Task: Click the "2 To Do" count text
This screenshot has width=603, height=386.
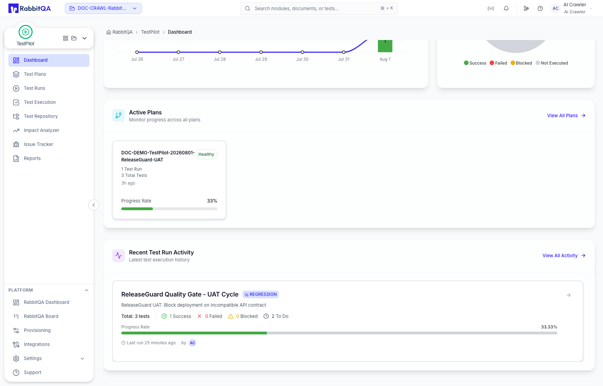Action: (280, 316)
